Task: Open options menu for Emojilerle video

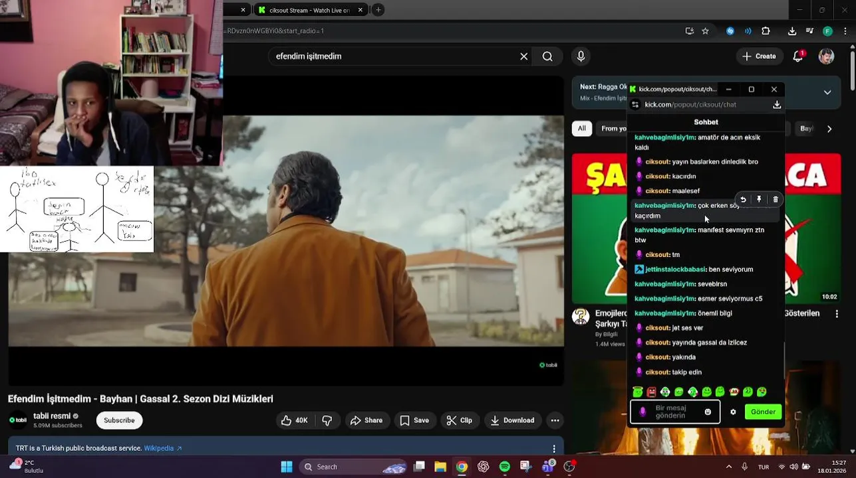Action: click(x=837, y=315)
